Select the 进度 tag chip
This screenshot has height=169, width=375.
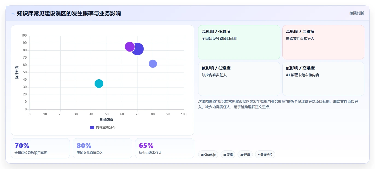coord(245,155)
